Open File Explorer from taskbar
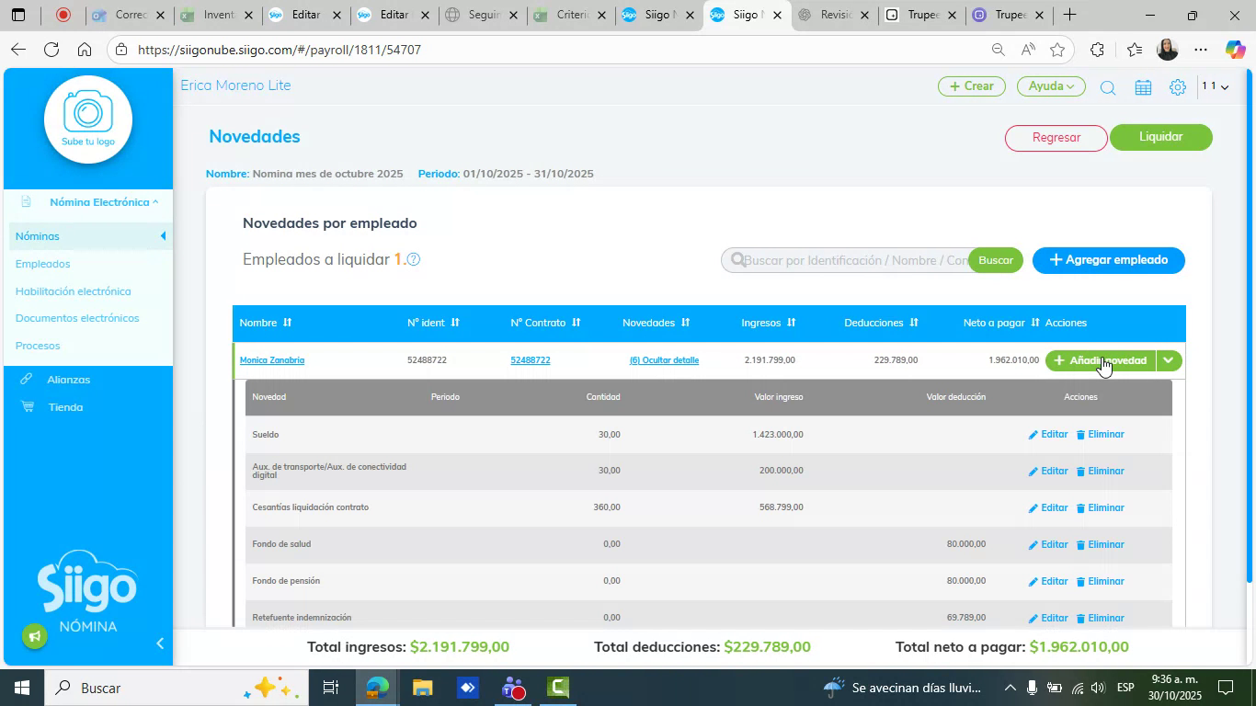 click(422, 688)
